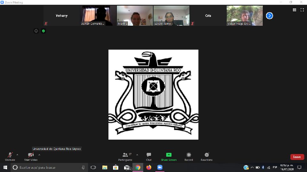Enter full screen mode icon
The height and width of the screenshot is (172, 307).
point(302,10)
